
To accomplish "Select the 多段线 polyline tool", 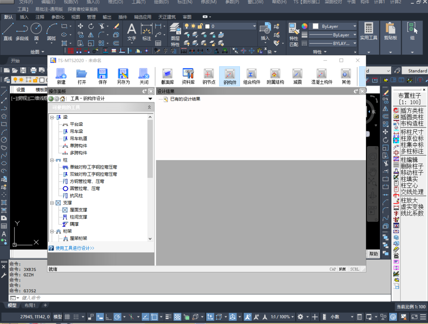I will click(x=22, y=32).
